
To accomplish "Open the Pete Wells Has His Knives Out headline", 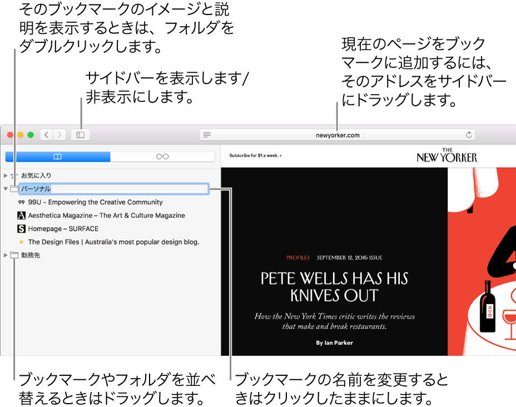I will (334, 287).
